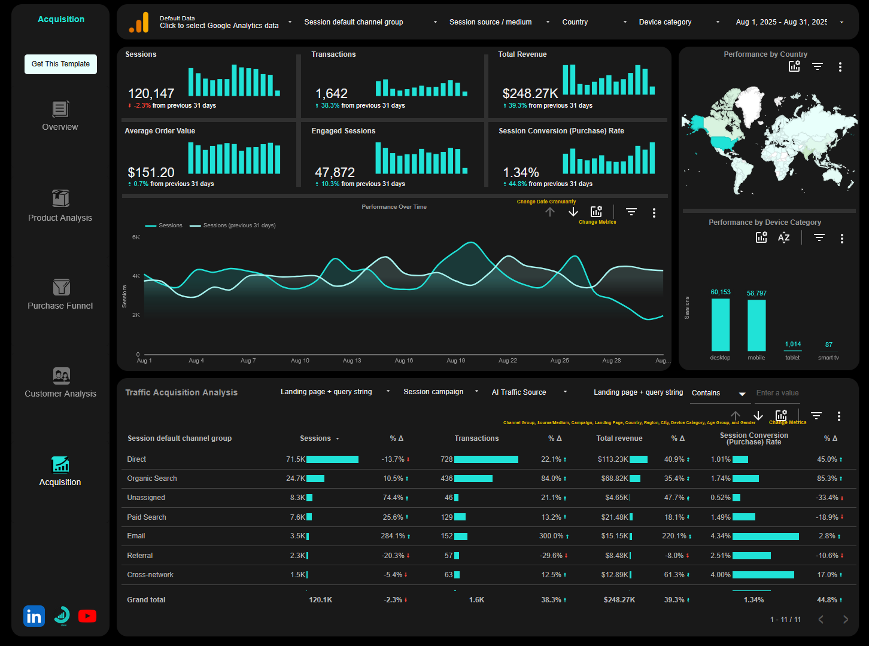Screen dimensions: 869x646
Task: Click the Get This Template button
Action: [x=60, y=64]
